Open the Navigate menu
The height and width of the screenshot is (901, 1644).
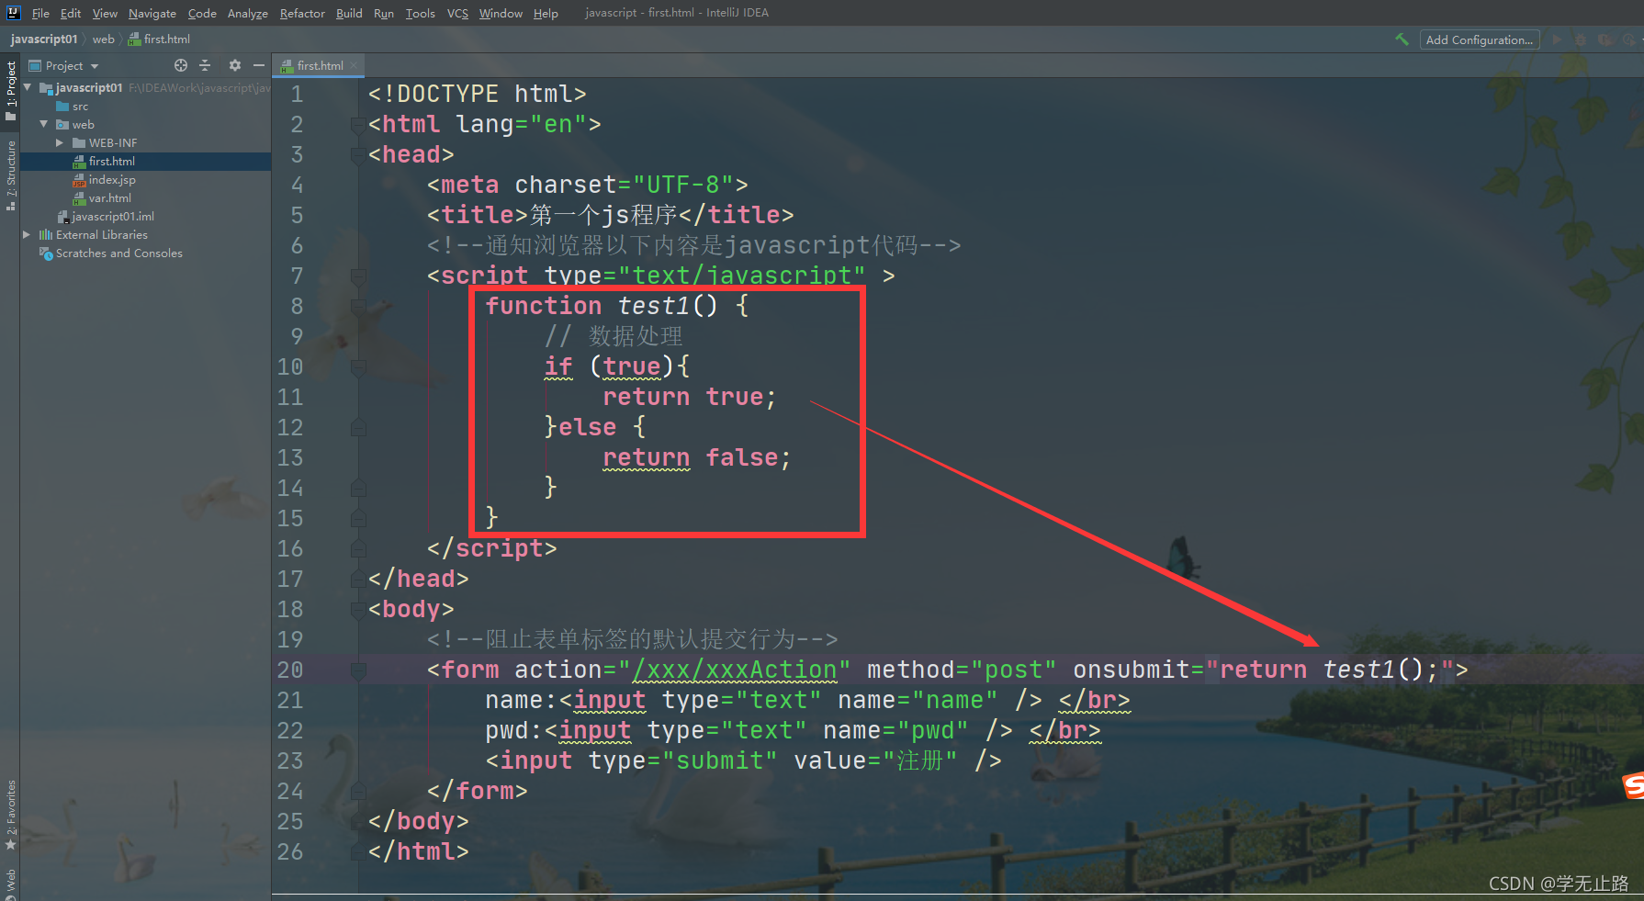coord(152,13)
